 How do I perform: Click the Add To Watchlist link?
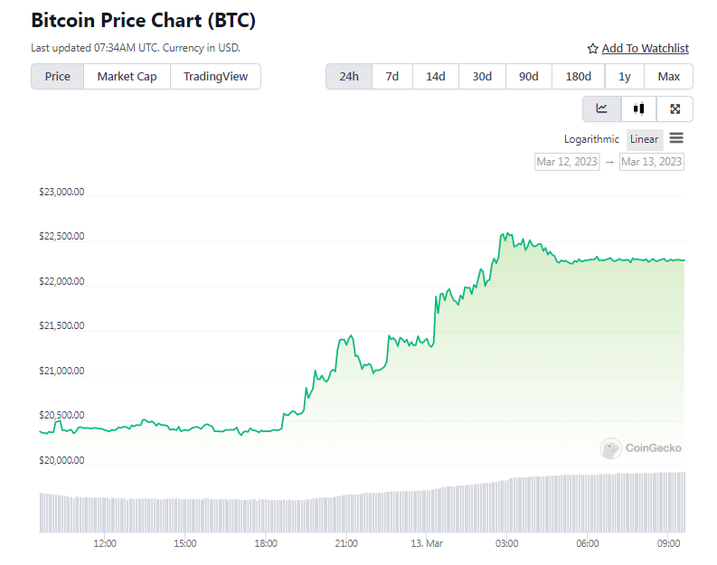646,49
